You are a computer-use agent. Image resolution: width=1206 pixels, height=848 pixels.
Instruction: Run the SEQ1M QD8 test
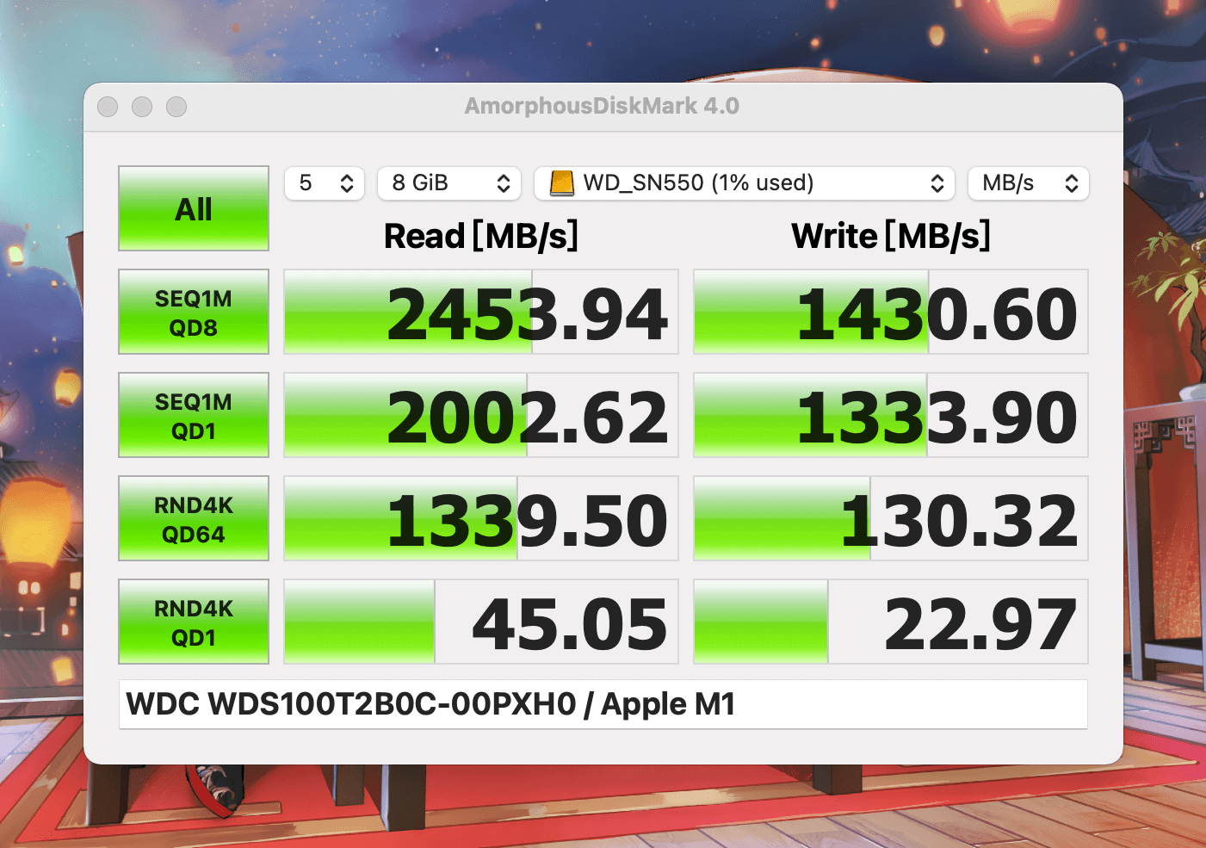tap(194, 312)
